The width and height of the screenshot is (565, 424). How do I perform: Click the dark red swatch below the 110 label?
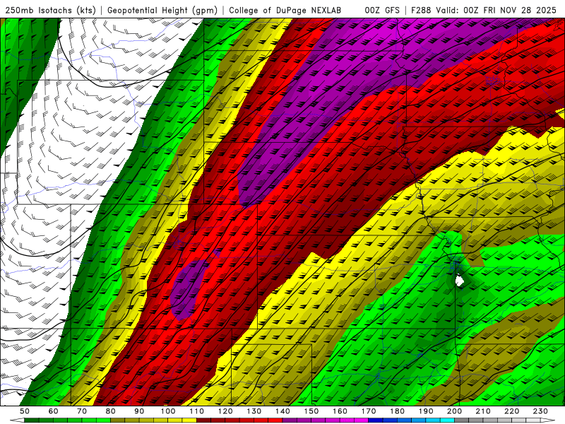click(203, 420)
